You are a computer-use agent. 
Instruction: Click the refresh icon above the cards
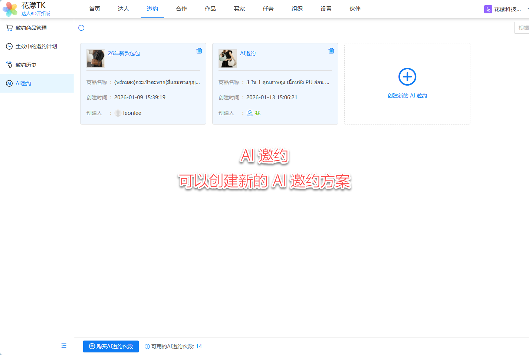(81, 28)
